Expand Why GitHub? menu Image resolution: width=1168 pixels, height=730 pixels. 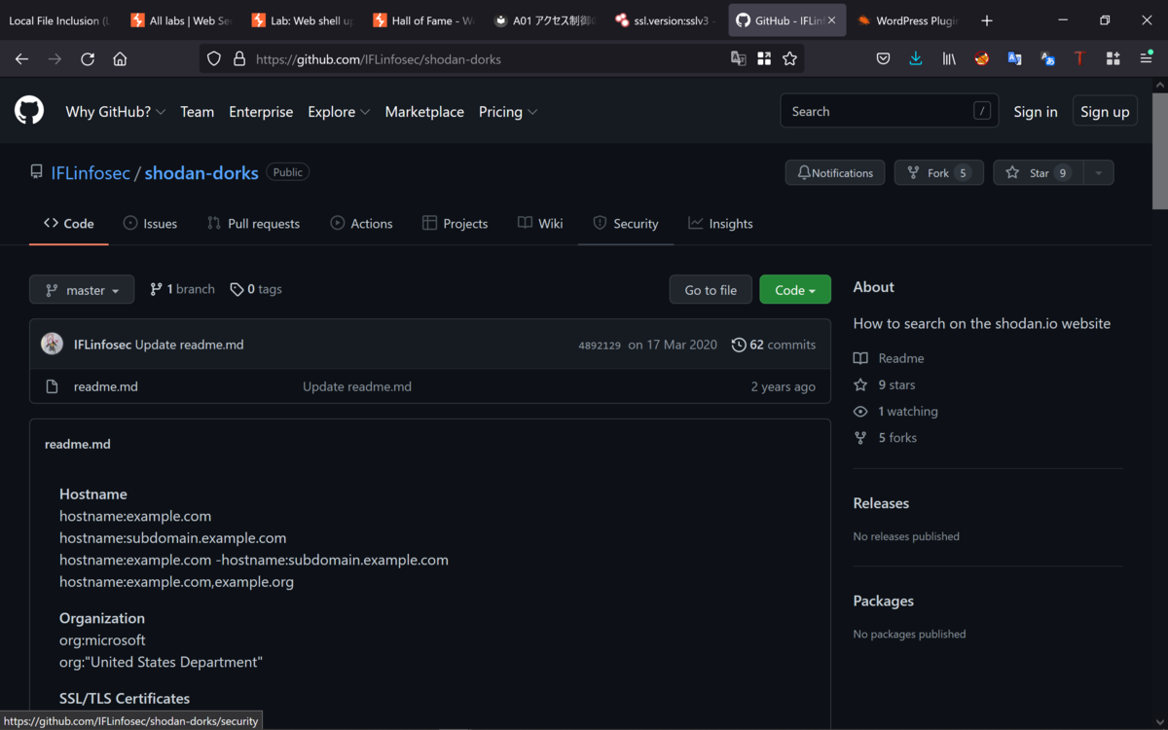(115, 111)
